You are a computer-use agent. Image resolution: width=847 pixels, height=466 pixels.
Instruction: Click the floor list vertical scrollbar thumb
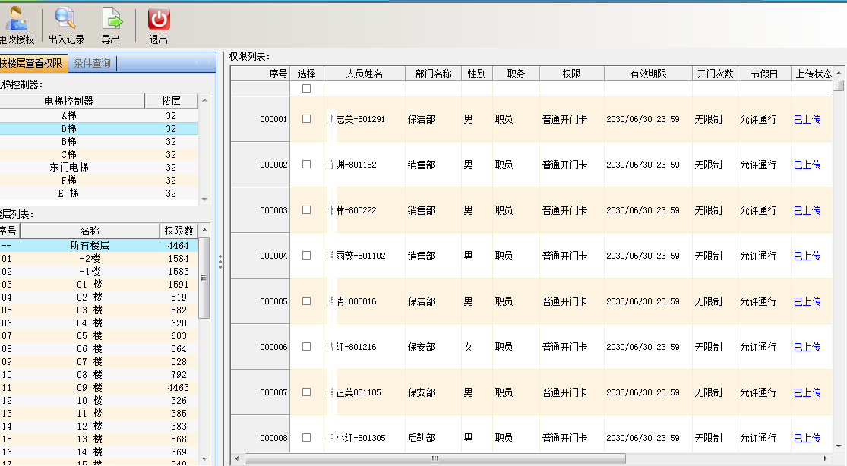coord(204,278)
